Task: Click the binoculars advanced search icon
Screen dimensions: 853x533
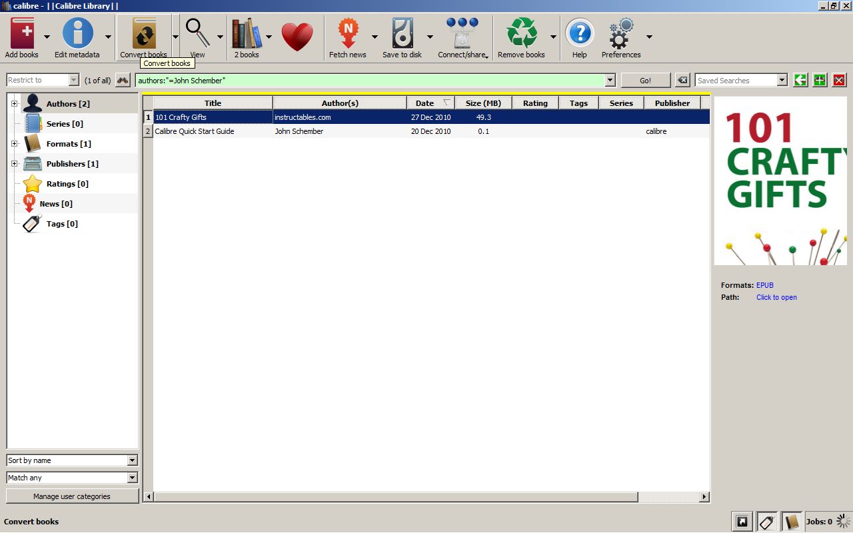Action: [x=123, y=80]
